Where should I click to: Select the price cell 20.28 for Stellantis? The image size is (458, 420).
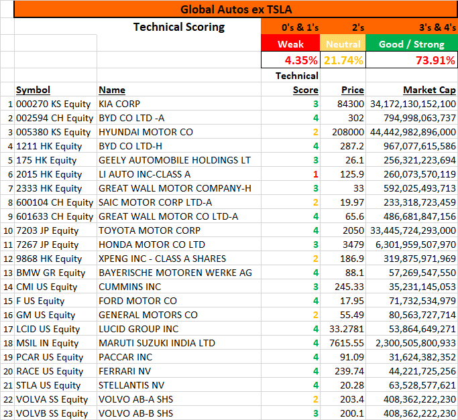[343, 385]
